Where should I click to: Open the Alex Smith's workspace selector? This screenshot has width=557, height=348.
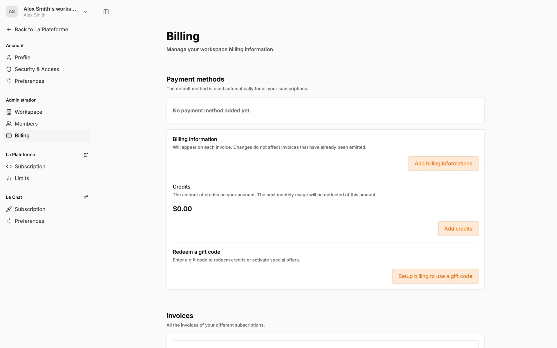click(50, 12)
